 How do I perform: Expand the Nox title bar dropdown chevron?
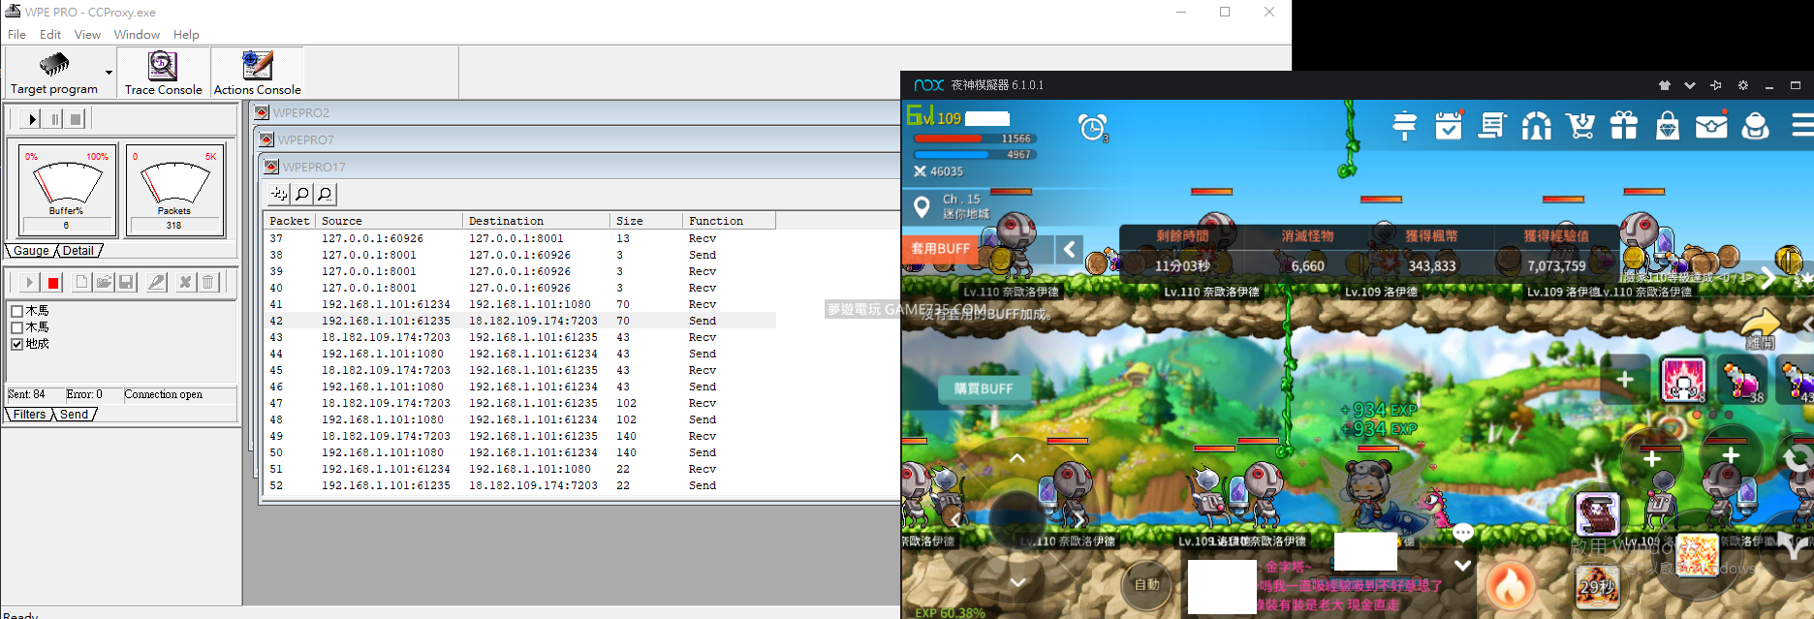[x=1690, y=85]
